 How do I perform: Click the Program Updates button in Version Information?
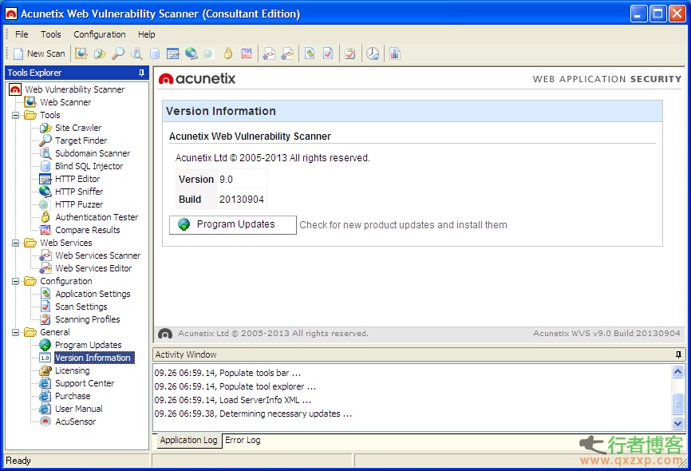233,225
